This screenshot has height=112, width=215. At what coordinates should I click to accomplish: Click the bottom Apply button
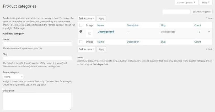coord(101,49)
